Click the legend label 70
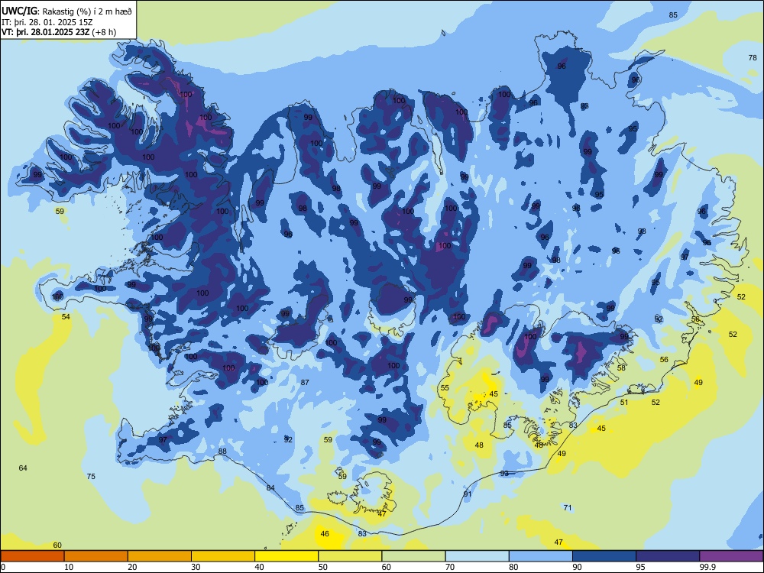 point(450,567)
